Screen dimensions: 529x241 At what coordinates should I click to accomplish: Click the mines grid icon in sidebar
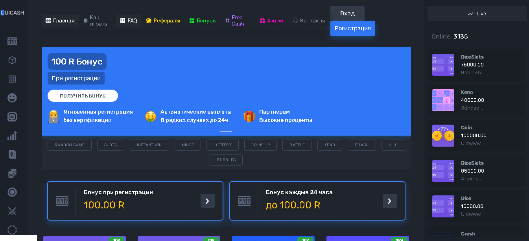12,79
